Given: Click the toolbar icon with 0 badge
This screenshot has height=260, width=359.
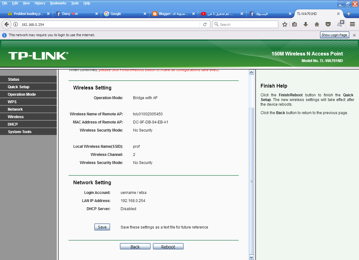Looking at the screenshot, I should [x=340, y=24].
